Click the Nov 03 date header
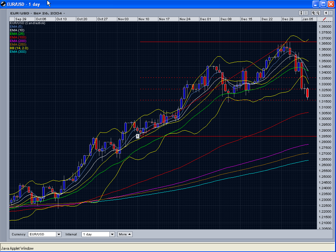336x252 pixels. tap(123, 19)
